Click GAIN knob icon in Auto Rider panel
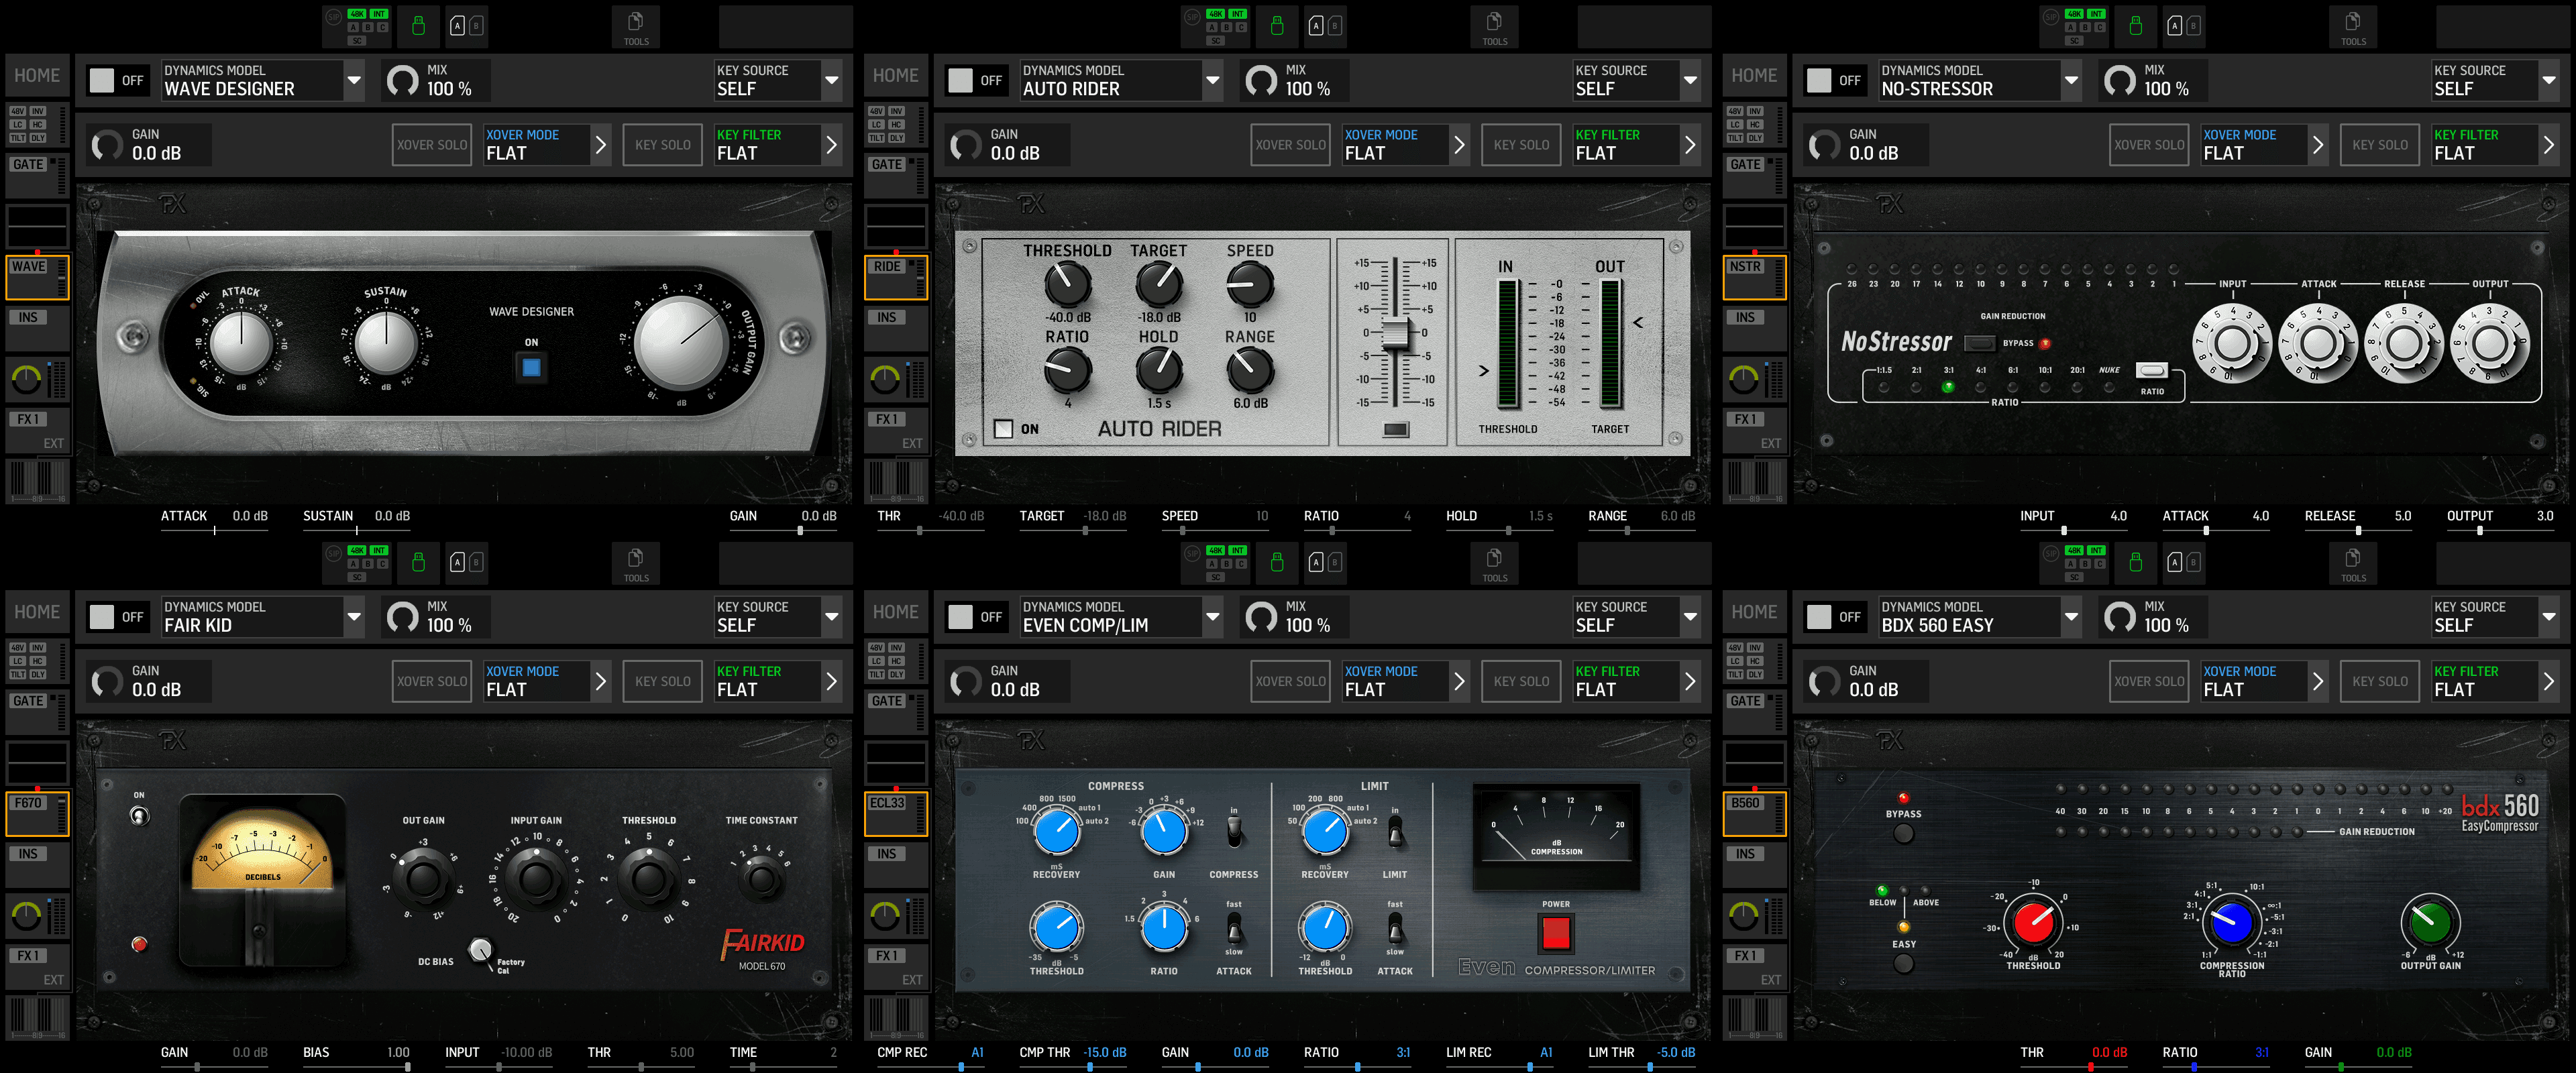 point(965,145)
